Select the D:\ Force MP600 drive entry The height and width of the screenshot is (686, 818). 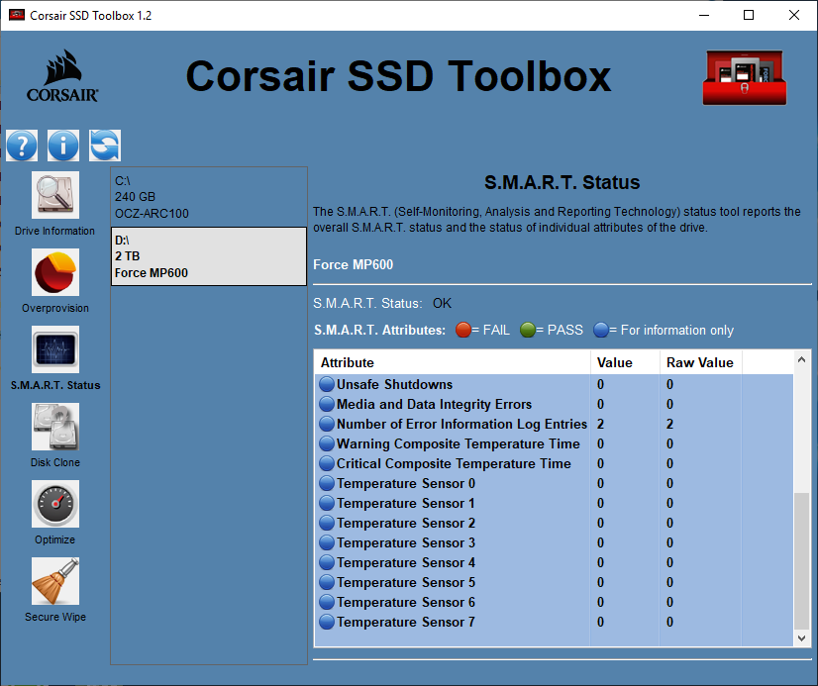[x=208, y=255]
